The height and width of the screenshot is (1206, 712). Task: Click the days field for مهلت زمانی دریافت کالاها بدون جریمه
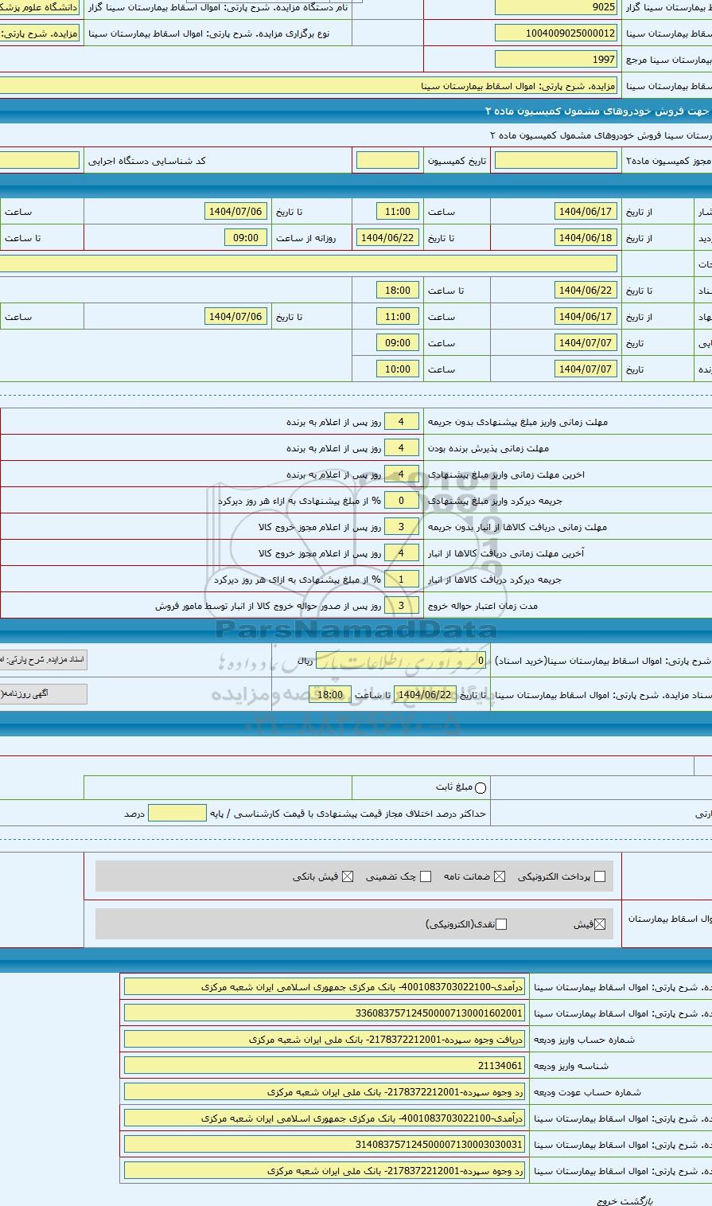pos(402,527)
